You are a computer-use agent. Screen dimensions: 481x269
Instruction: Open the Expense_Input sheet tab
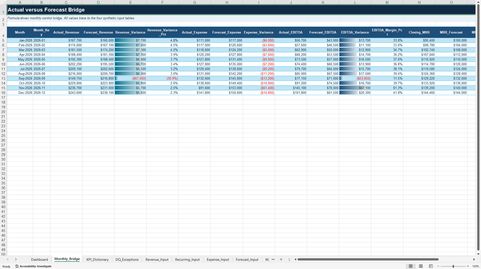[x=218, y=259]
